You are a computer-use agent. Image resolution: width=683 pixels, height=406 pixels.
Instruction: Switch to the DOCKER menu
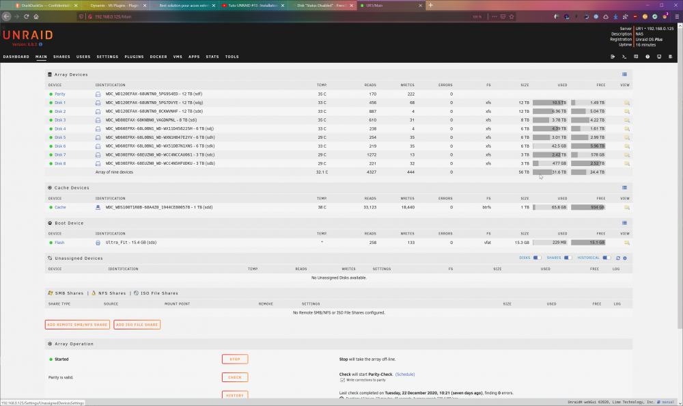pos(158,57)
